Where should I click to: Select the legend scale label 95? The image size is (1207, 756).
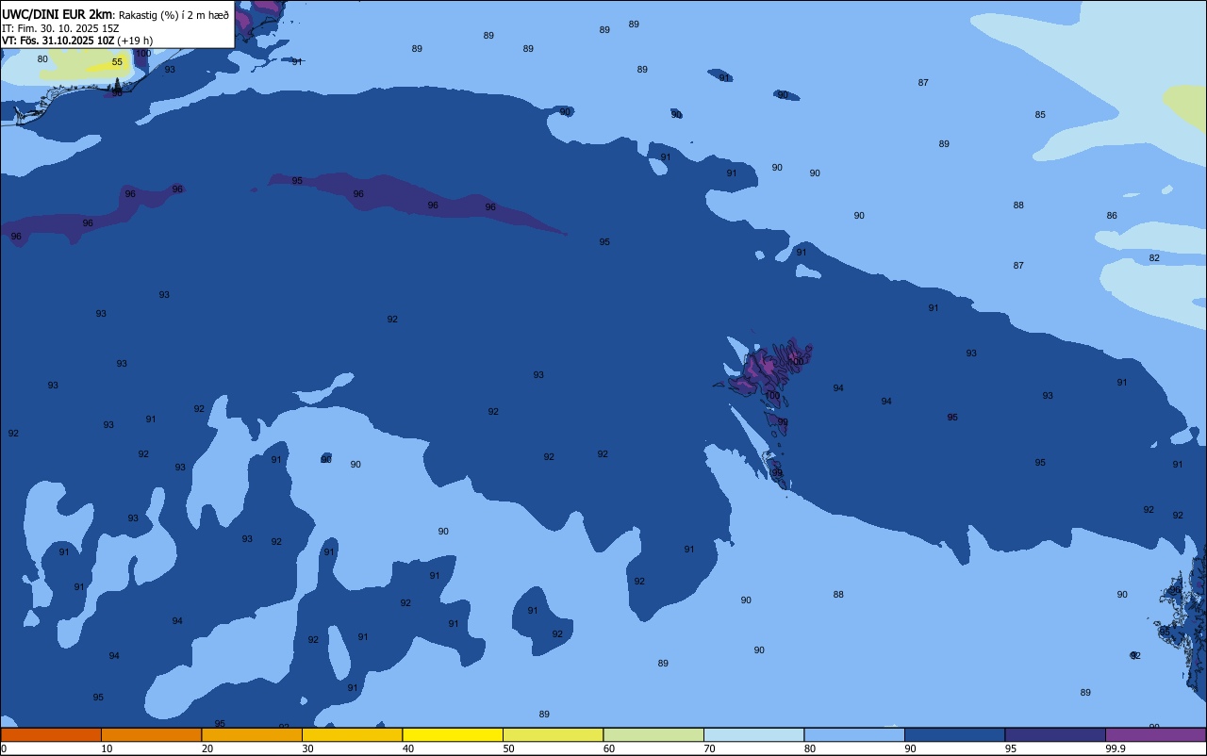(x=1011, y=748)
